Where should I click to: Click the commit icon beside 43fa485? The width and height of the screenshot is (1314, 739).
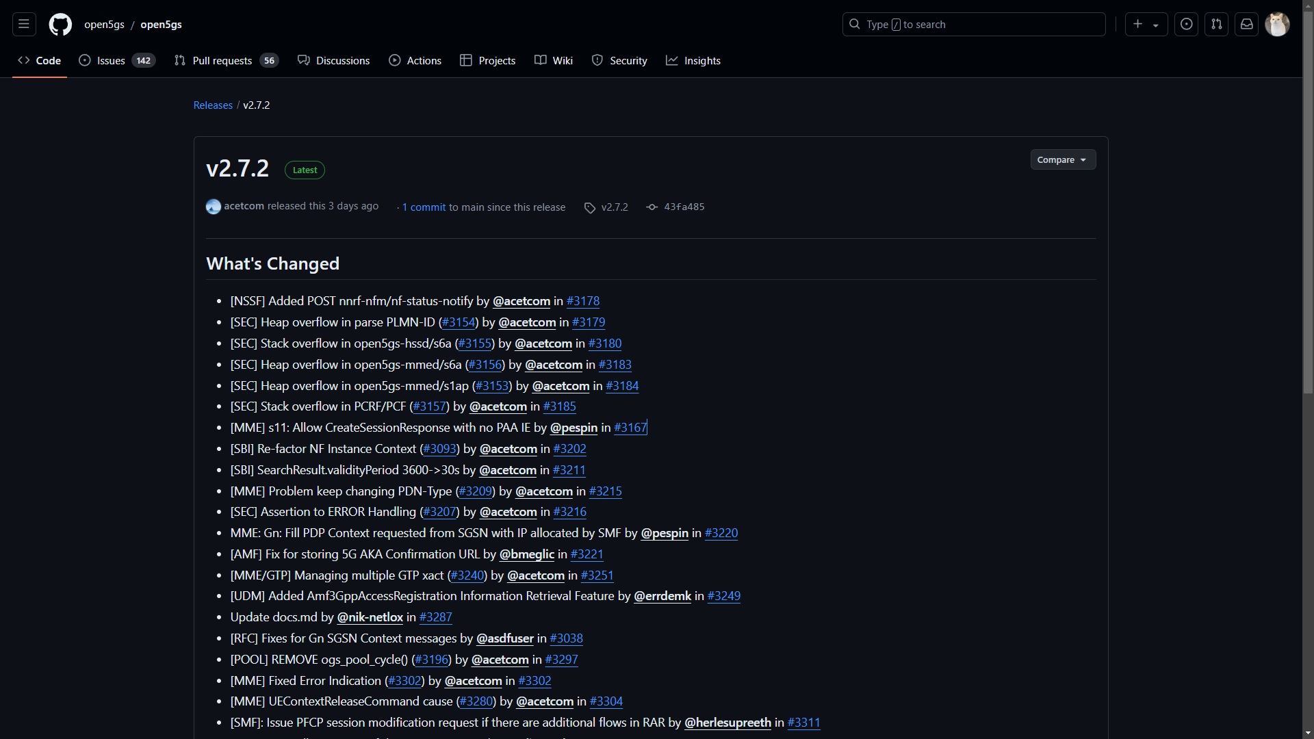tap(652, 207)
